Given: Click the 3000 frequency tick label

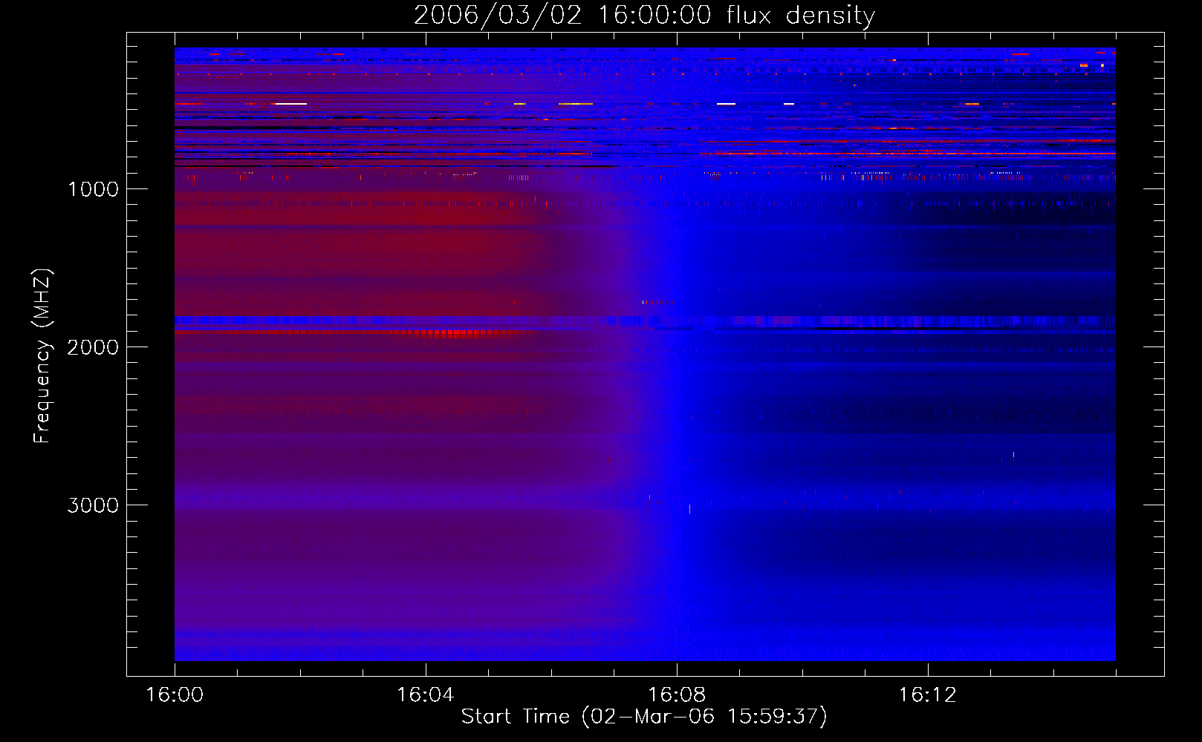Looking at the screenshot, I should click(x=93, y=505).
